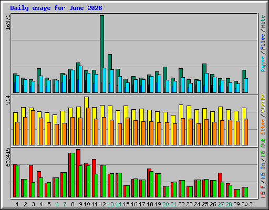Image resolution: width=269 pixels, height=210 pixels.
Task: Click x-axis day label 1
Action: tap(17, 204)
